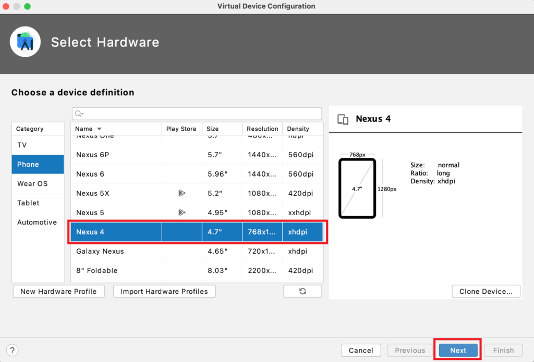Viewport: 534px width, 362px height.
Task: Click the 2200x... resolution cell
Action: [x=262, y=271]
